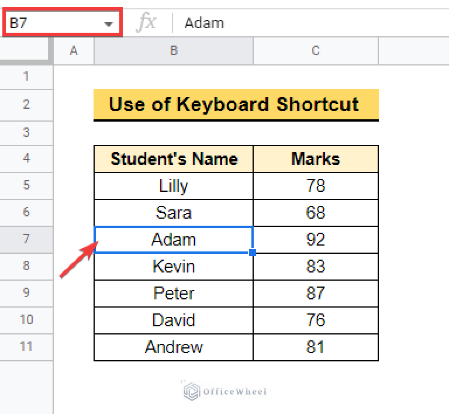Viewport: 449px width, 414px height.
Task: Select row 4 header
Action: [x=26, y=158]
